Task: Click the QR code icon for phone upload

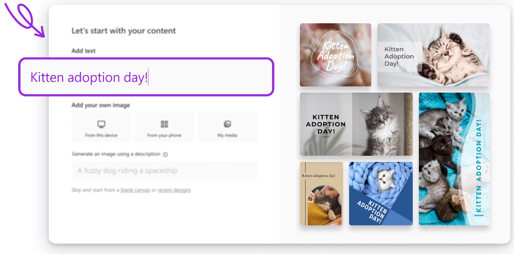Action: [x=164, y=124]
